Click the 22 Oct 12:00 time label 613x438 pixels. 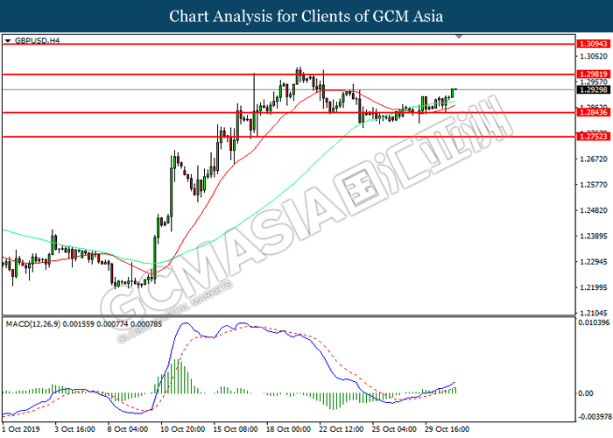341,429
